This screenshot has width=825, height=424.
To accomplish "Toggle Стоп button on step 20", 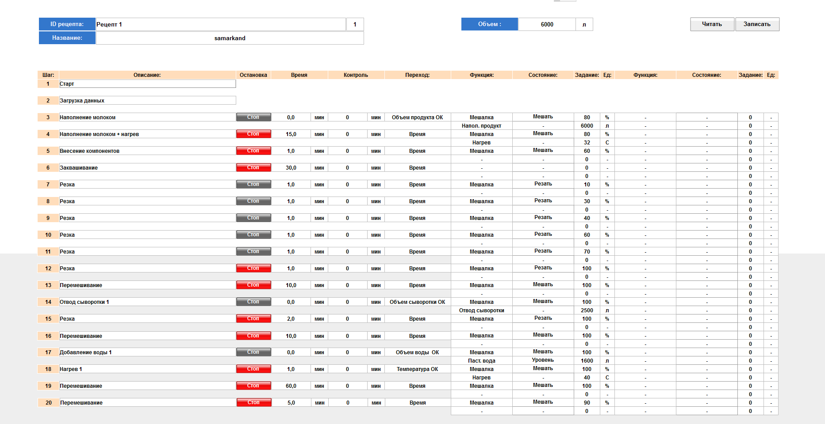I will pos(253,402).
